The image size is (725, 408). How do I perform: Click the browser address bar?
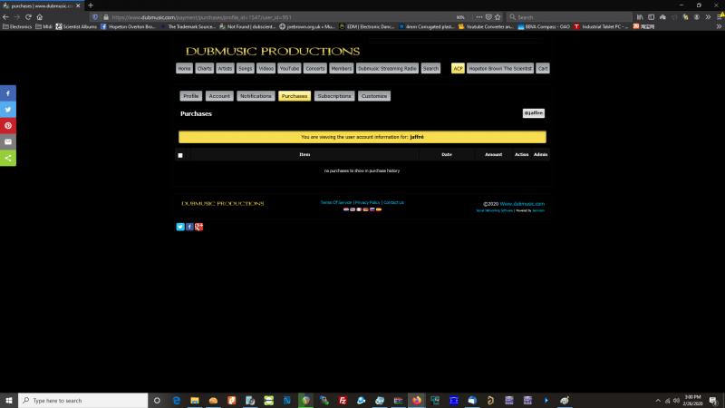(x=282, y=17)
